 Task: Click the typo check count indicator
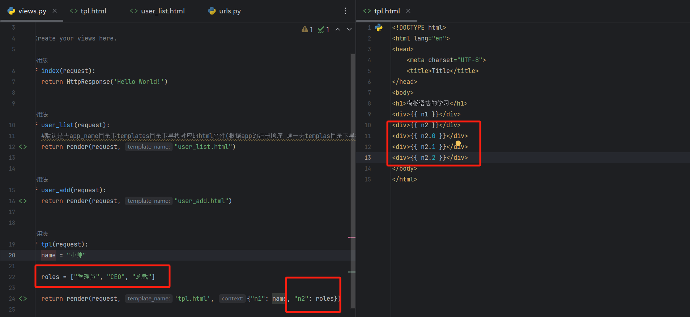coord(324,29)
